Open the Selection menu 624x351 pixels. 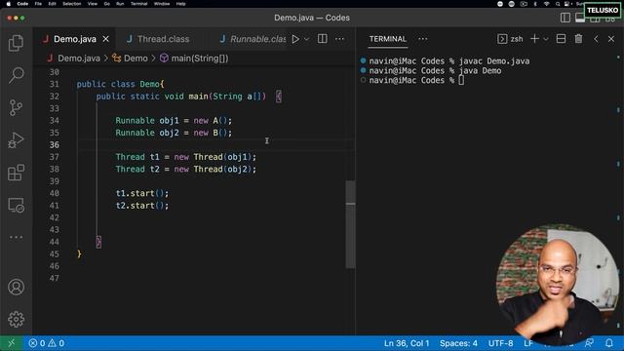coord(71,4)
